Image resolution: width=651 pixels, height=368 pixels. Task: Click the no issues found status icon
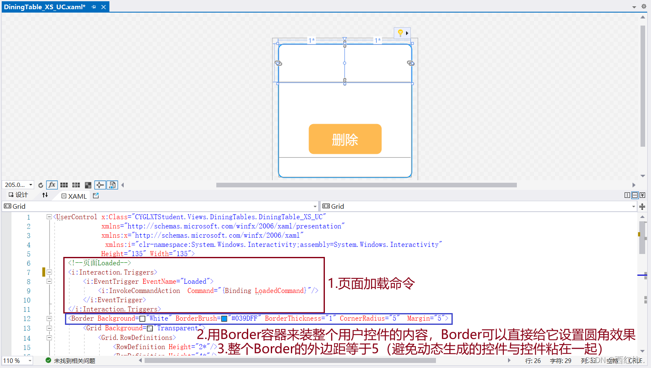(48, 360)
